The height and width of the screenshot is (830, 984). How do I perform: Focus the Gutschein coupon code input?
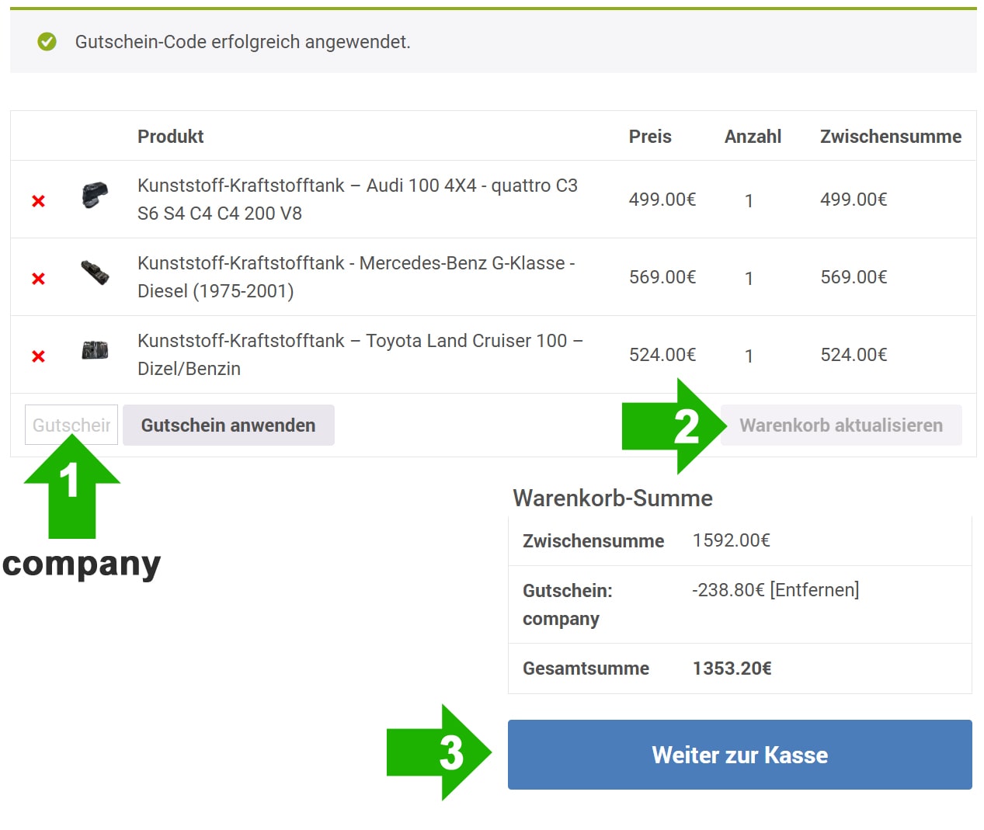point(71,425)
